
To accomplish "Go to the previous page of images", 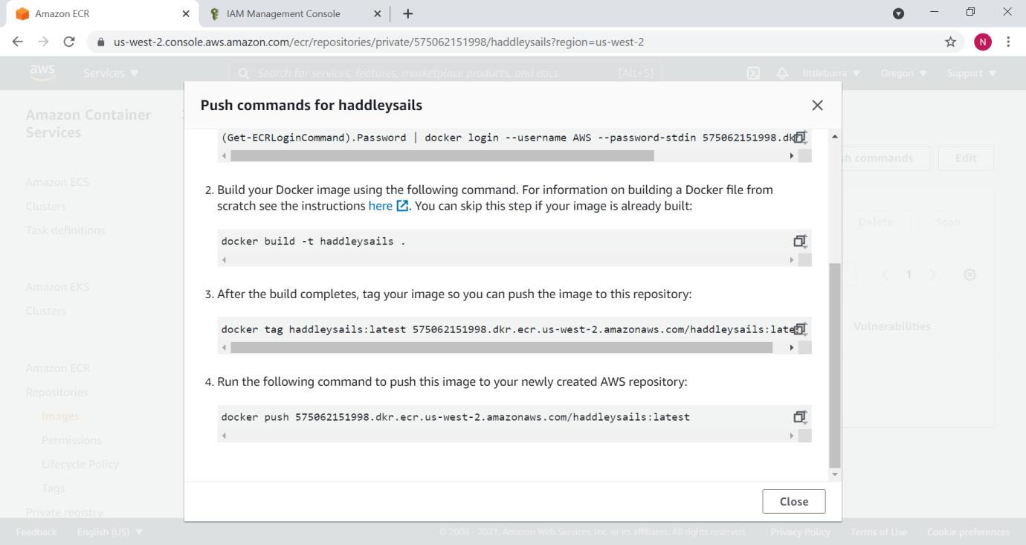I will point(885,274).
